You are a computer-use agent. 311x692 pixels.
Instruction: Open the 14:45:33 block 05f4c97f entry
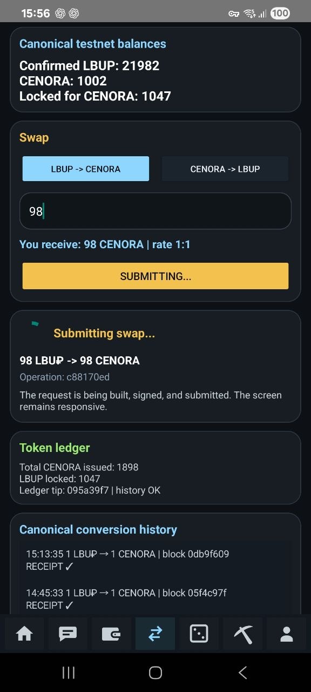126,599
